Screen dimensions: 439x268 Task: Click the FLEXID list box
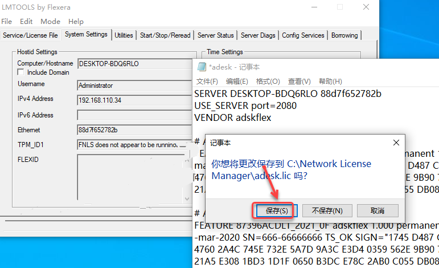point(131,178)
